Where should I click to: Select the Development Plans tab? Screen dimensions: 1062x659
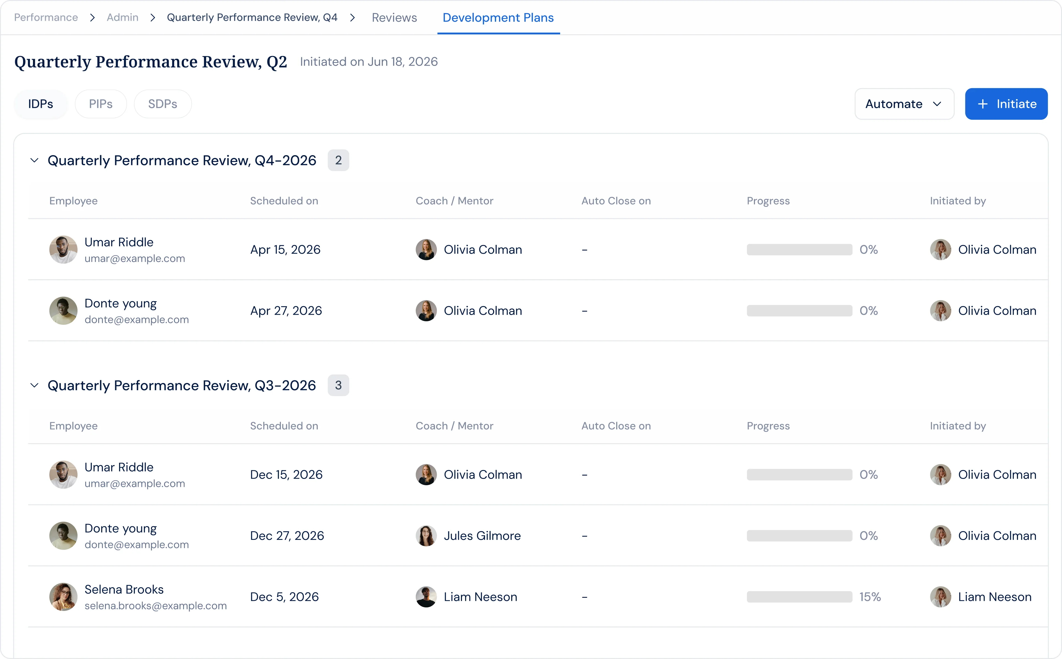click(x=498, y=17)
